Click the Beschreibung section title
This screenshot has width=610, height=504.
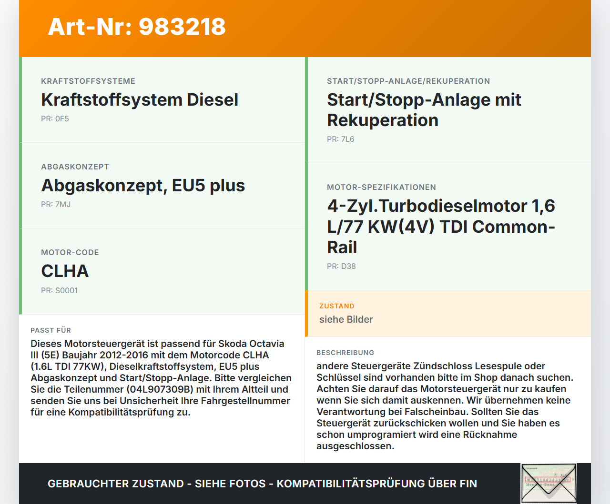(x=346, y=353)
